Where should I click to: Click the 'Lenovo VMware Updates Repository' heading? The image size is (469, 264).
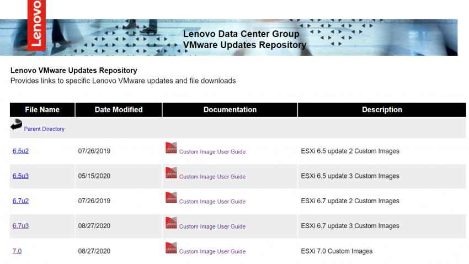73,70
